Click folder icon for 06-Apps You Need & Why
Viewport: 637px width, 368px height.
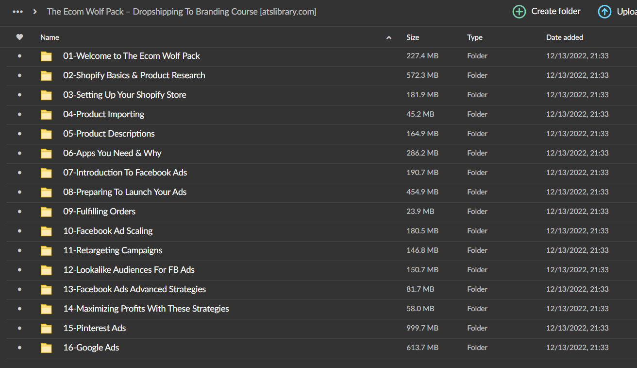click(46, 154)
